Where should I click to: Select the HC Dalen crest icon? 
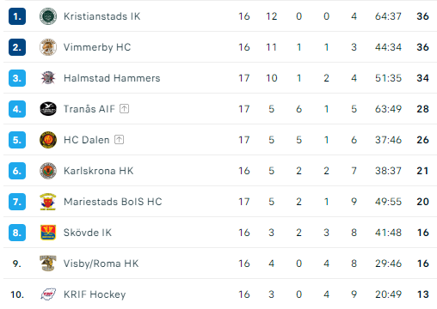(48, 140)
